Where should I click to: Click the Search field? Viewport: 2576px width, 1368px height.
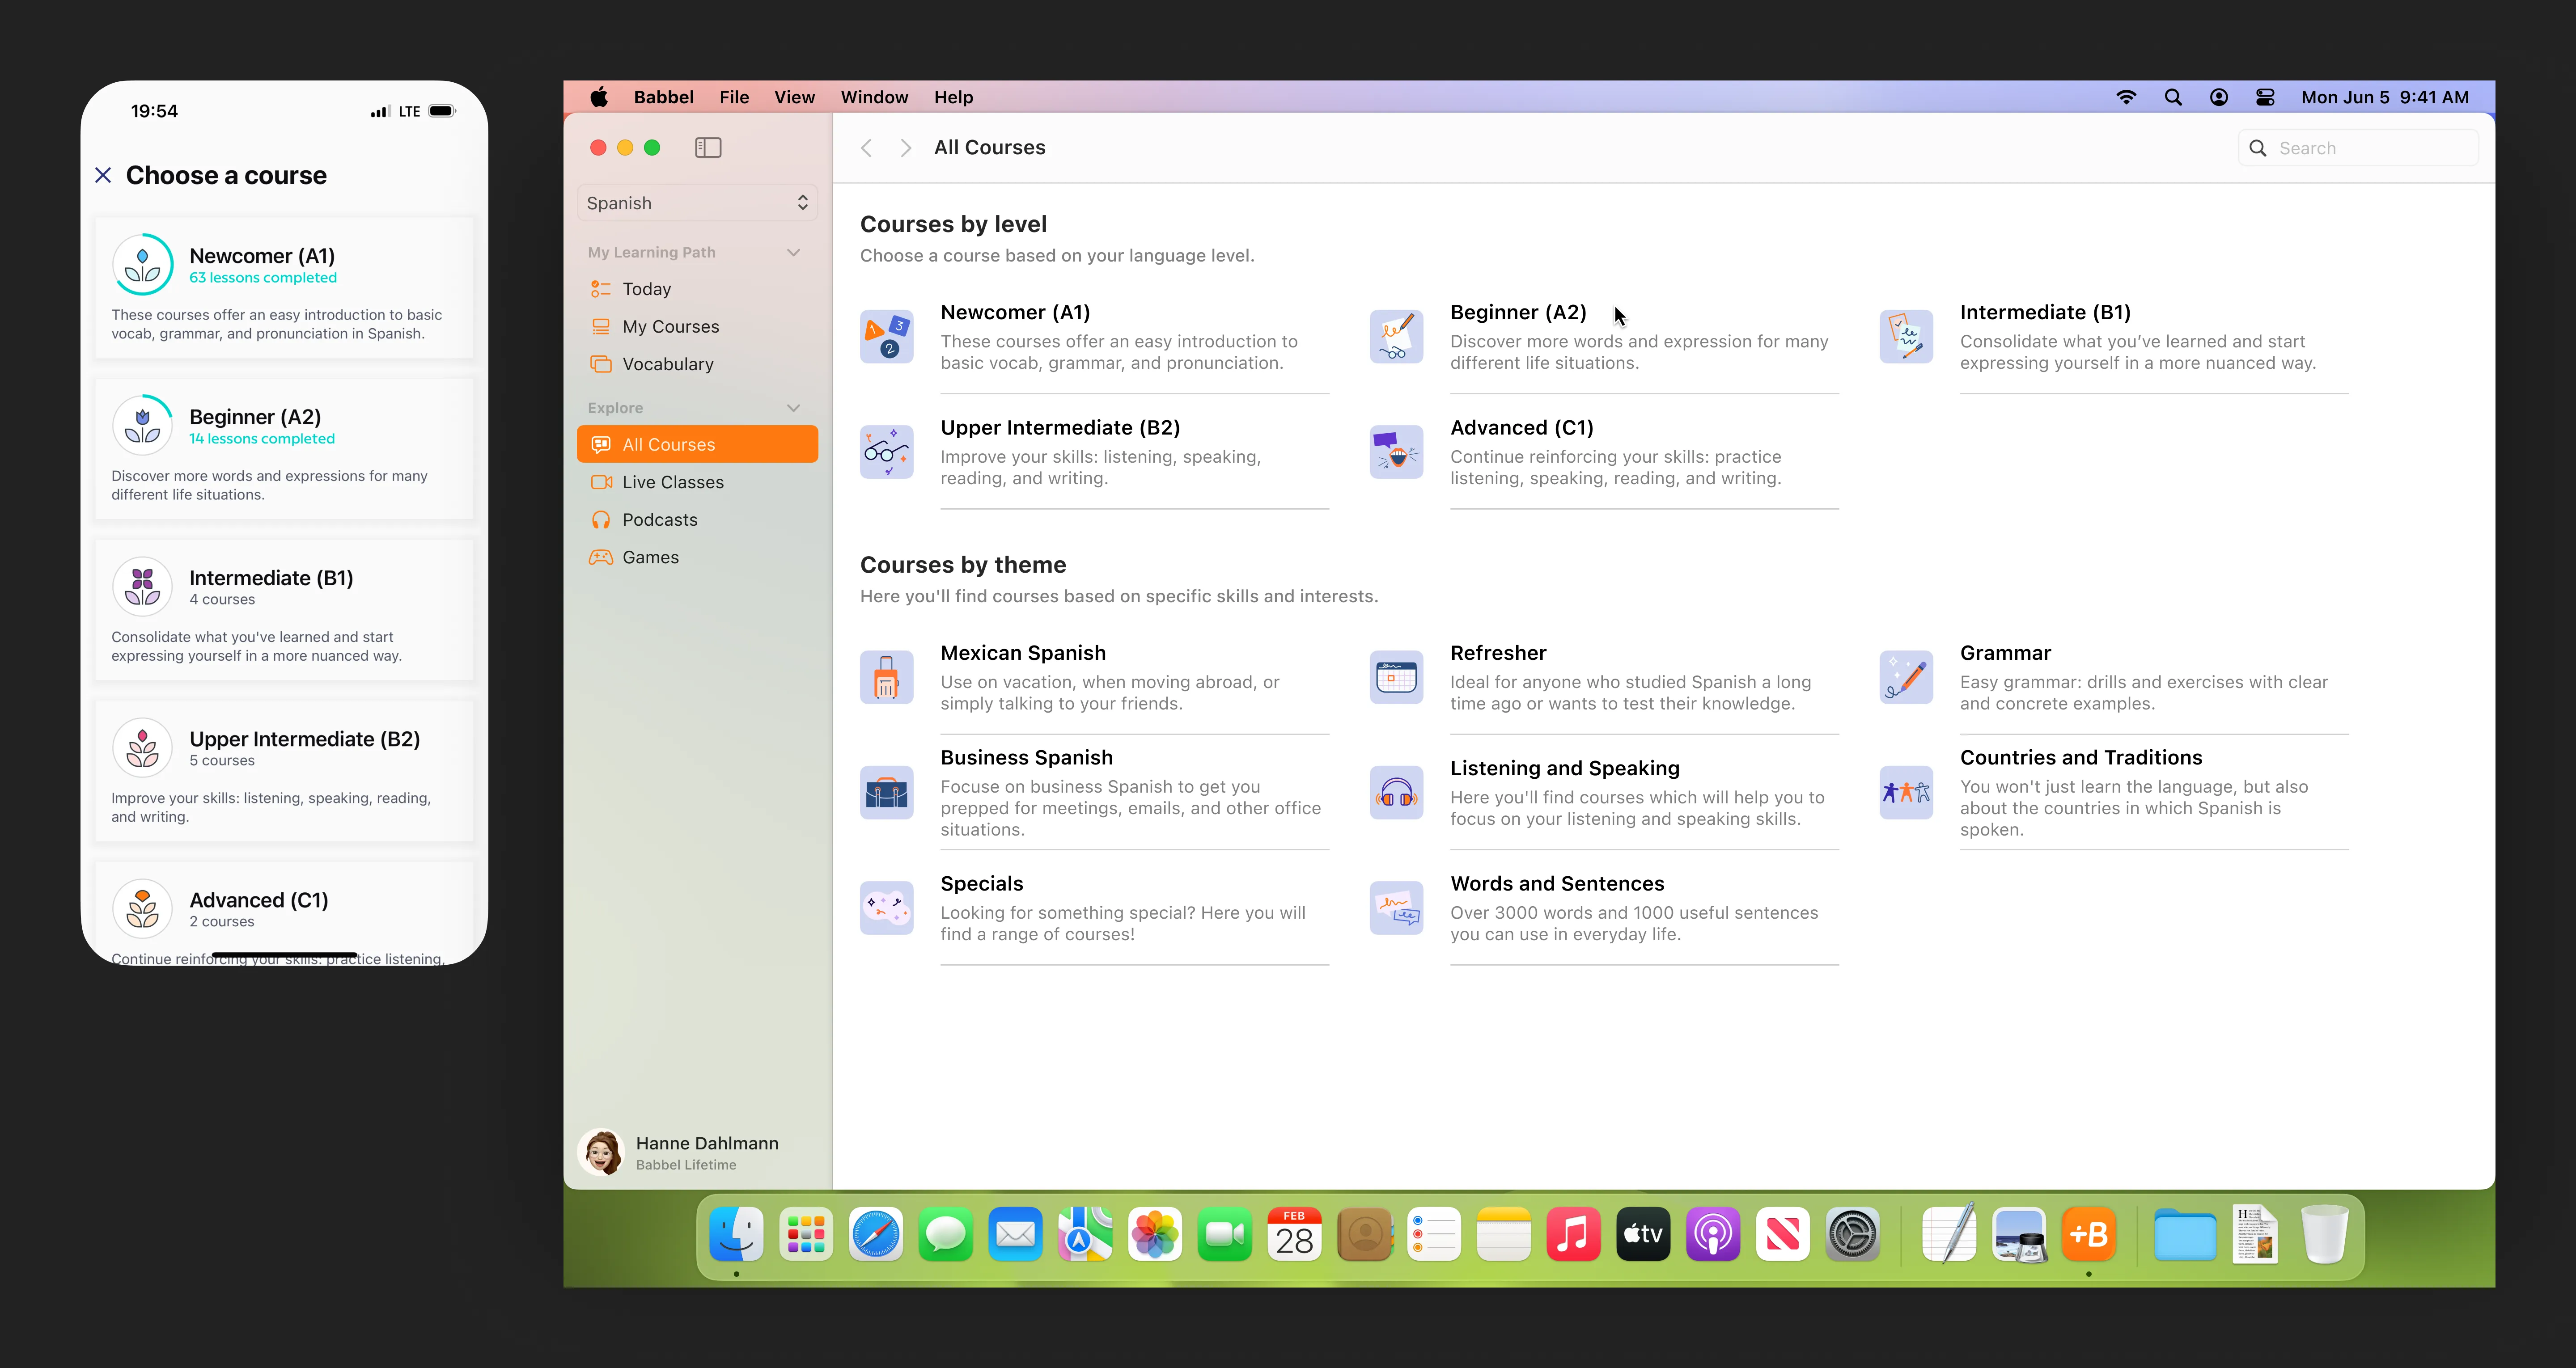tap(2358, 148)
